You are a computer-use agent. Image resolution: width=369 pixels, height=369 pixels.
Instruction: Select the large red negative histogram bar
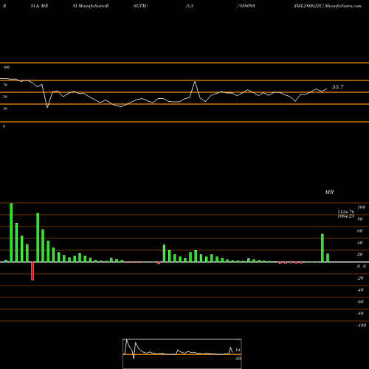[x=32, y=271]
